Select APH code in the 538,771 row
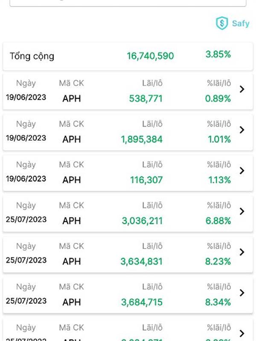256x341 pixels. [72, 99]
